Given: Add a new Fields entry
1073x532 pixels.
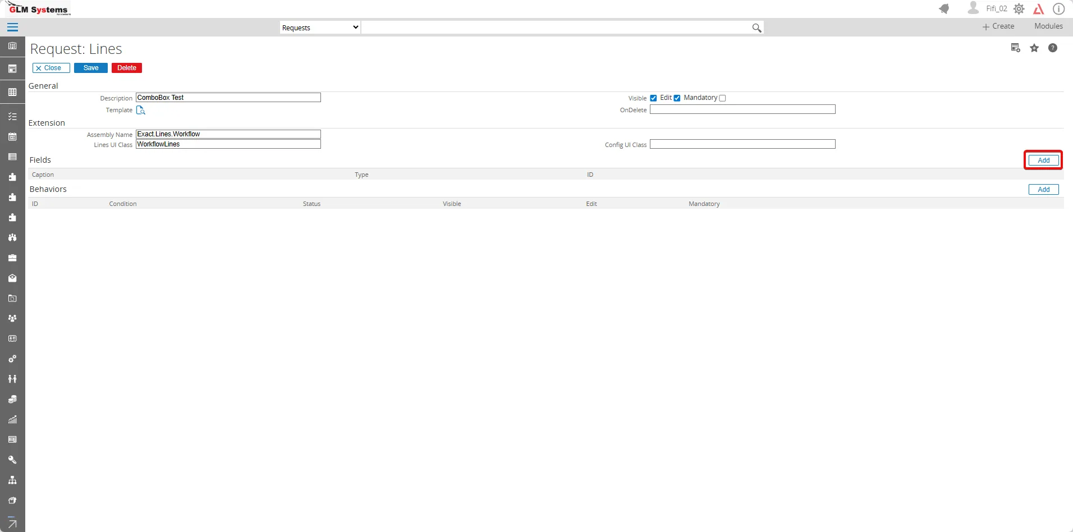Looking at the screenshot, I should pyautogui.click(x=1043, y=160).
